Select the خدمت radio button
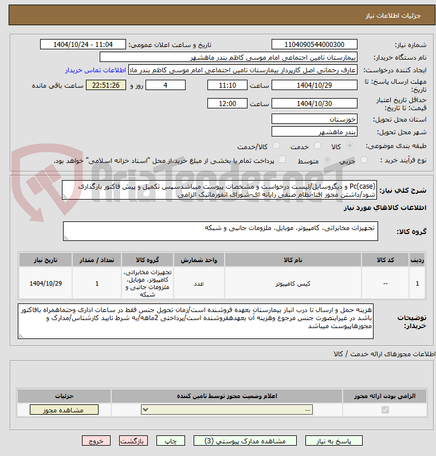Viewport: 436px width, 456px height. [x=317, y=146]
